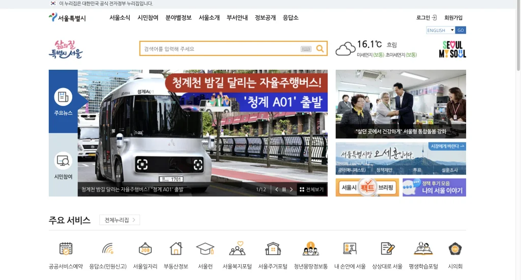Open the 설문조사 link

point(450,170)
